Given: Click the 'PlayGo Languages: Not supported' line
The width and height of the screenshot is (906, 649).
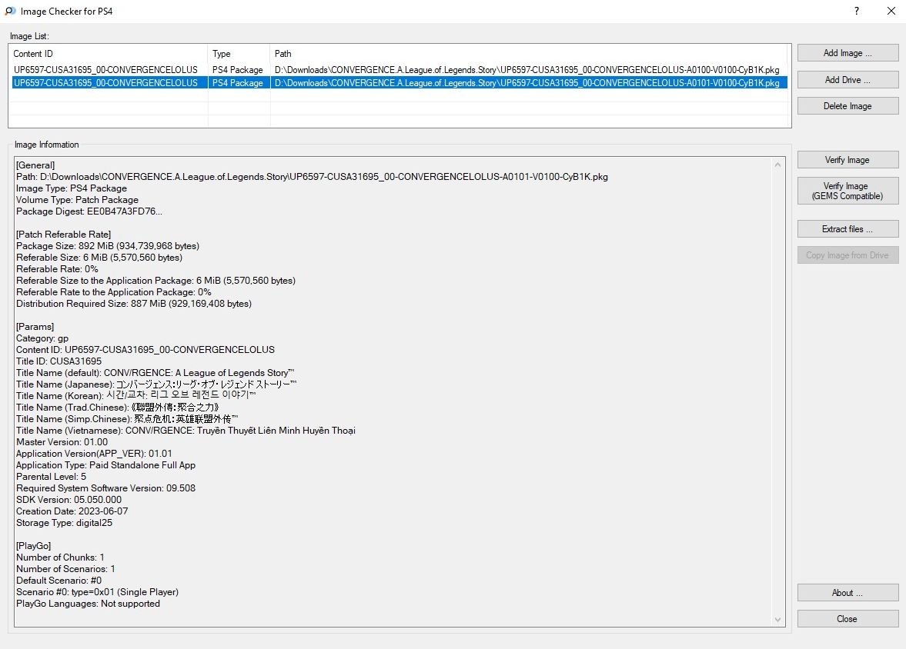Looking at the screenshot, I should coord(88,604).
